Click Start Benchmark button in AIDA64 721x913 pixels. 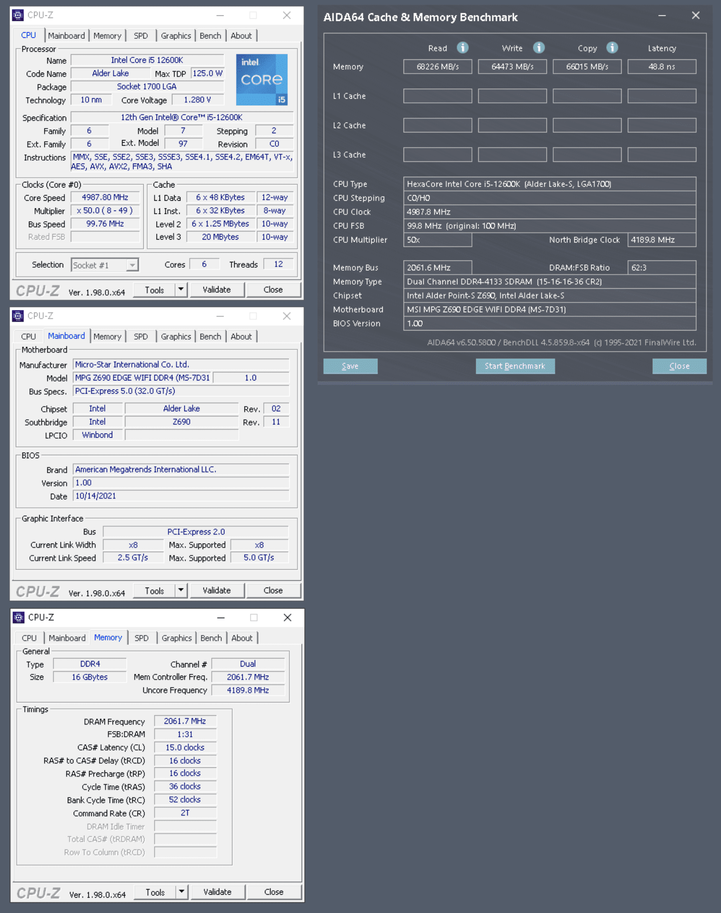[515, 366]
